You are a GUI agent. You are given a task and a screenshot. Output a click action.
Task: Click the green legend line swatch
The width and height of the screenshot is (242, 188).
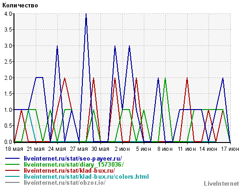coord(12,164)
